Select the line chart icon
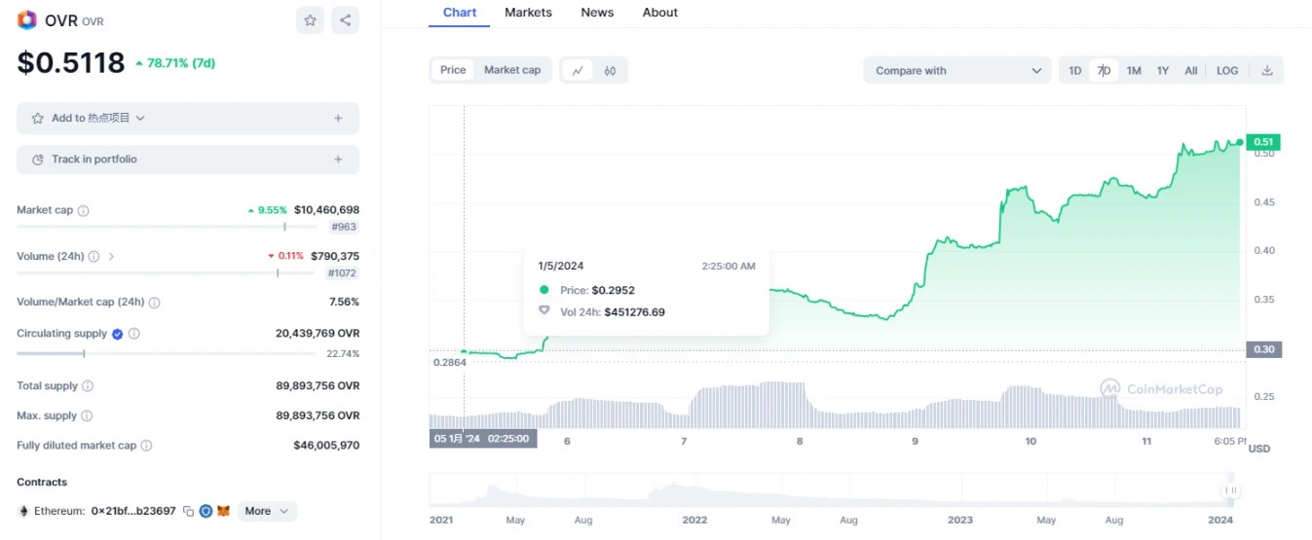This screenshot has width=1312, height=540. pyautogui.click(x=578, y=70)
